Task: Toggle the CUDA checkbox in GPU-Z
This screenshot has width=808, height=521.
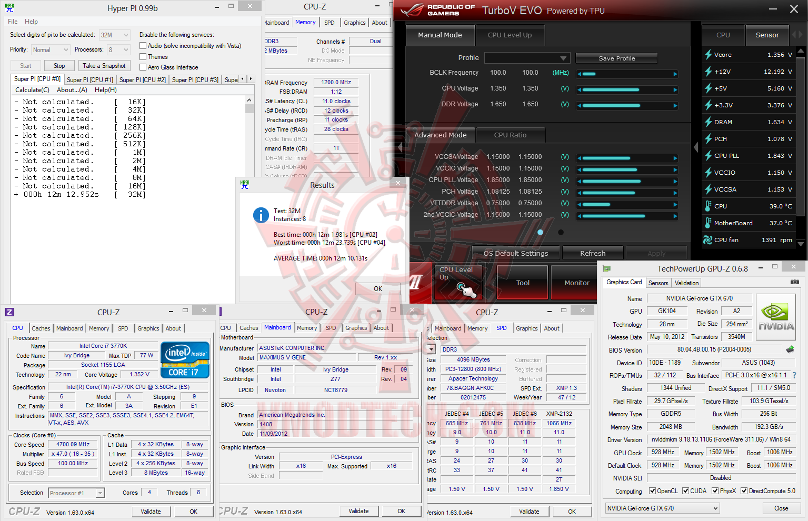Action: [x=686, y=491]
